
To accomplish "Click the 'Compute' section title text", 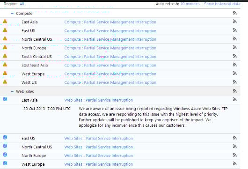I will point(24,14).
